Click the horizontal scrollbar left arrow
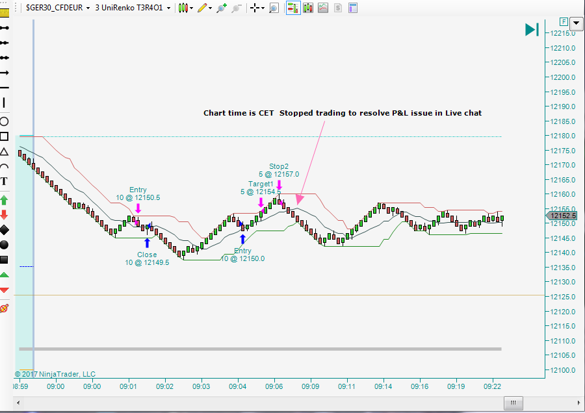The image size is (585, 413). tap(18, 403)
